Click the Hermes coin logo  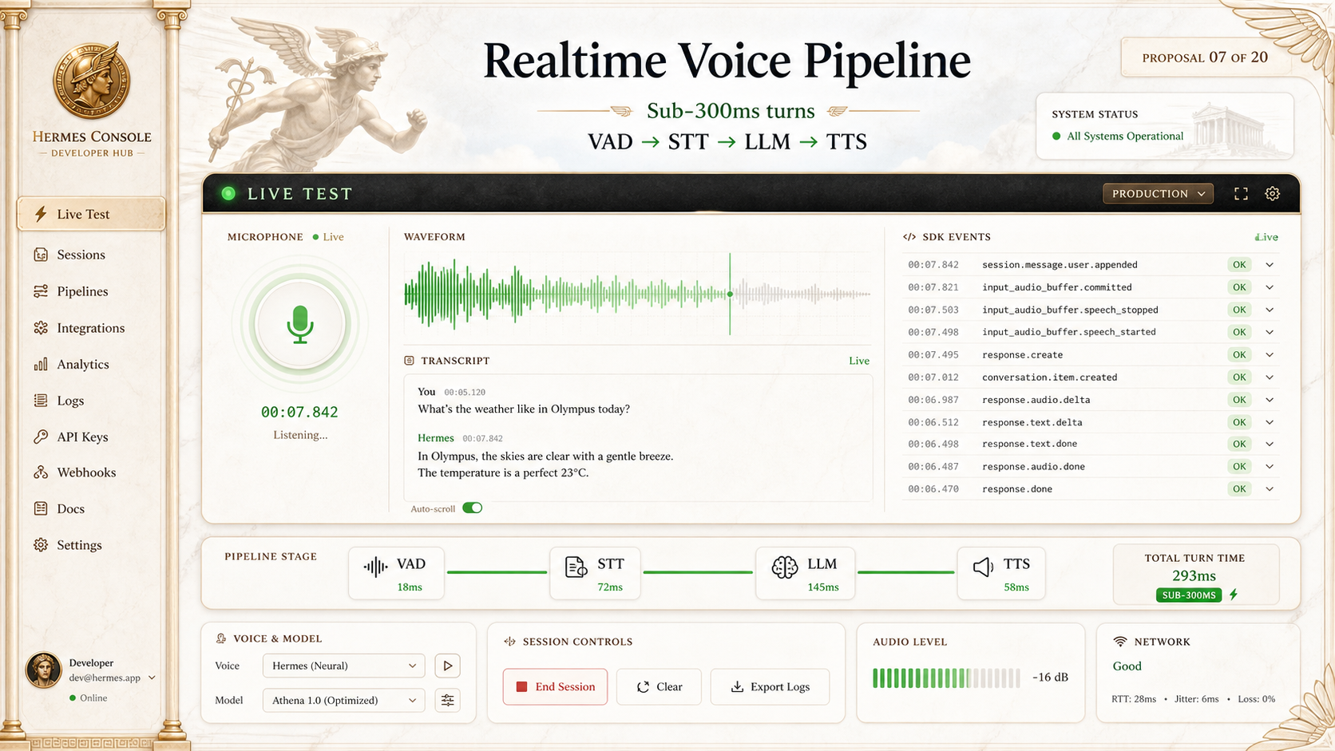point(92,81)
